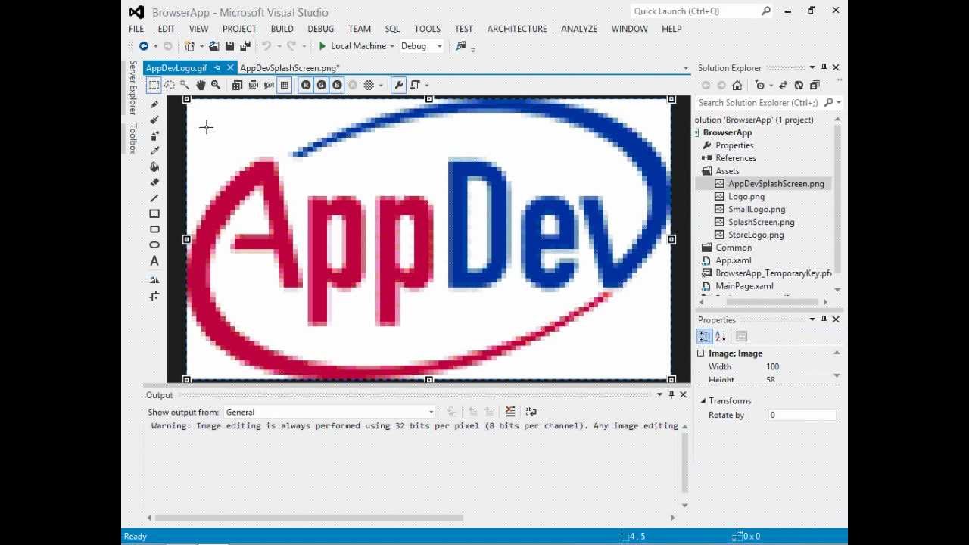Select the Line drawing tool
The height and width of the screenshot is (545, 969).
coord(154,198)
